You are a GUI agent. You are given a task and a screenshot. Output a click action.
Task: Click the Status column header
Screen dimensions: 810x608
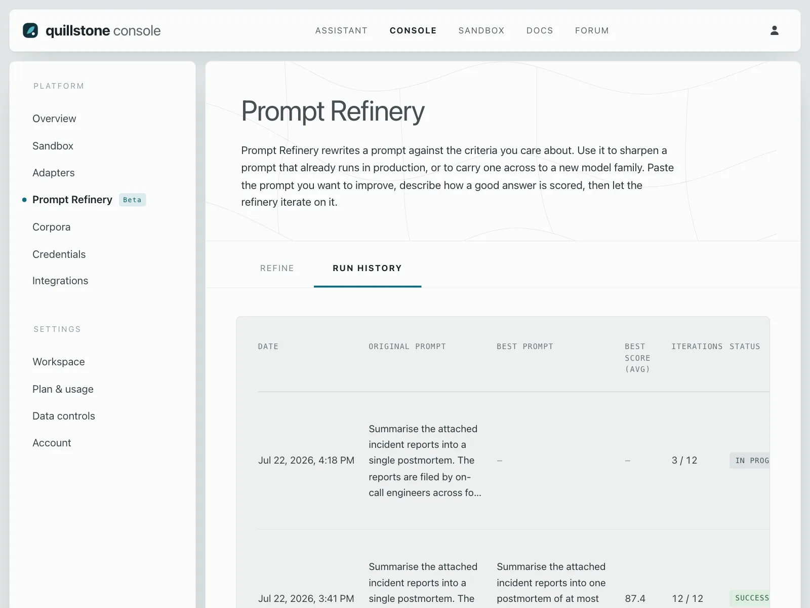745,347
